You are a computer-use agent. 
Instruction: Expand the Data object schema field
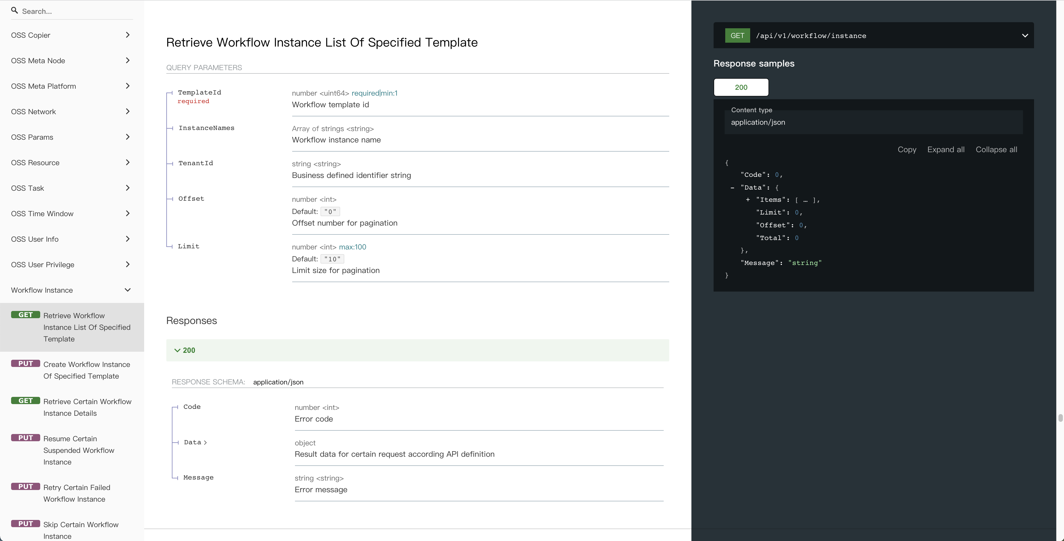pos(195,442)
